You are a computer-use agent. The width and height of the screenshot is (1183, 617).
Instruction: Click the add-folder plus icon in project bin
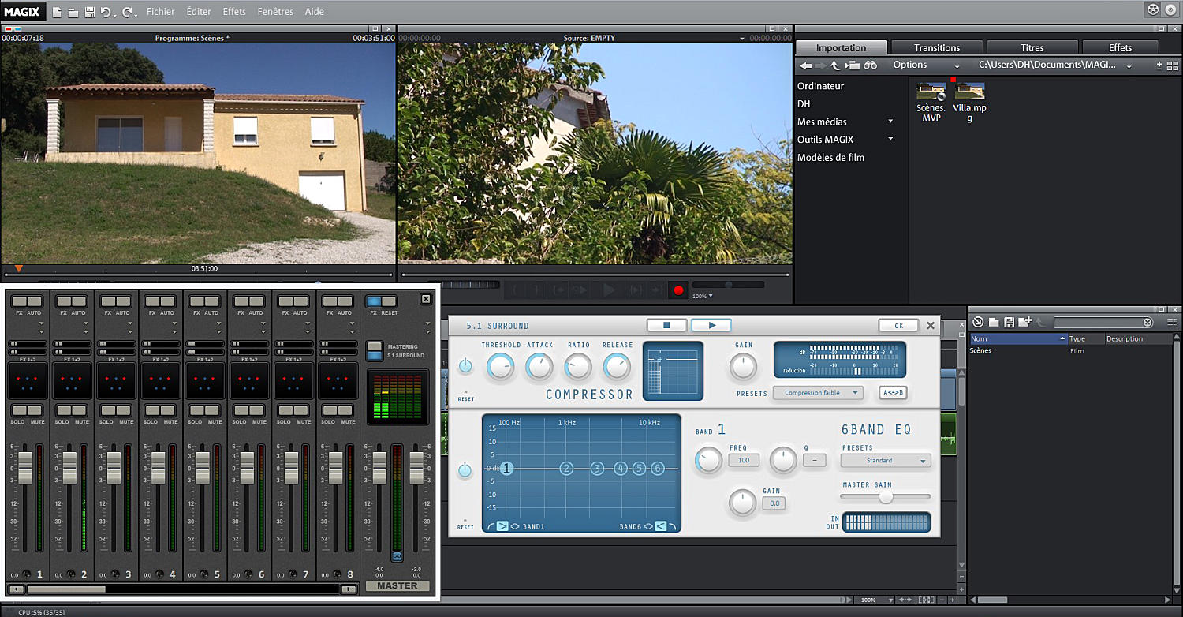(1025, 322)
